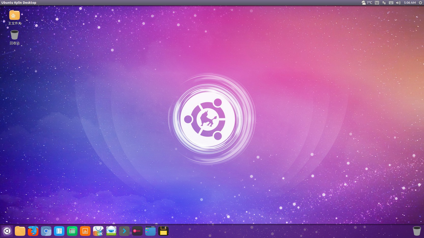This screenshot has width=424, height=238.
Task: Open the orange presentation chart app
Action: [x=85, y=231]
